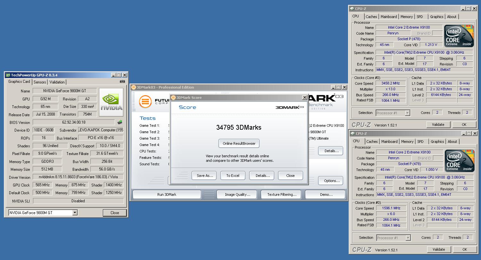Click Core VID 1.213 V value
The image size is (481, 260).
431,45
